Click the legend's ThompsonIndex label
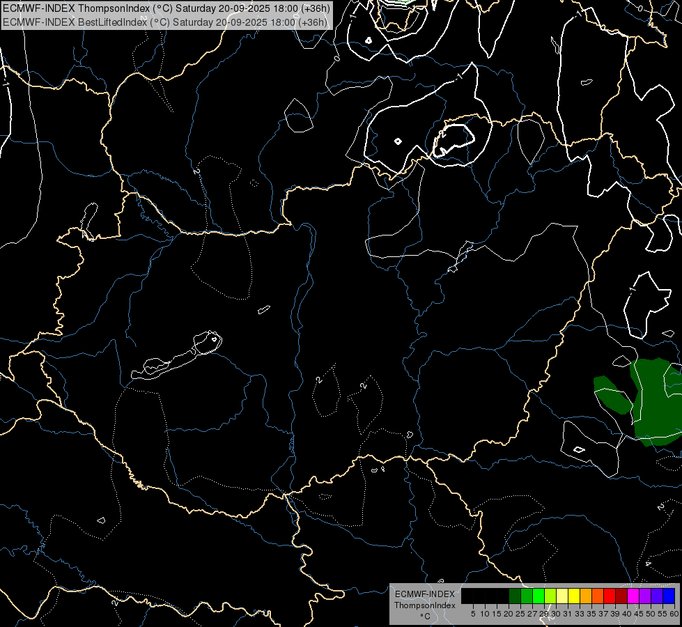 [425, 605]
